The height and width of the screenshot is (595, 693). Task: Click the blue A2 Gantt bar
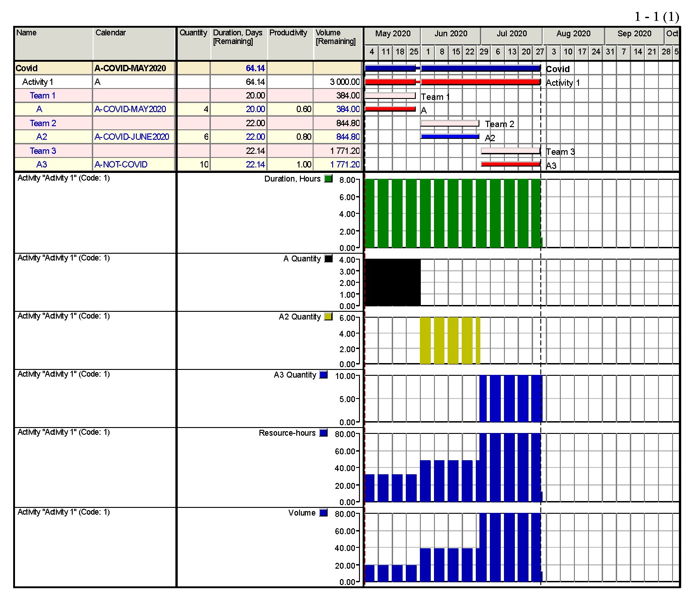[x=450, y=137]
